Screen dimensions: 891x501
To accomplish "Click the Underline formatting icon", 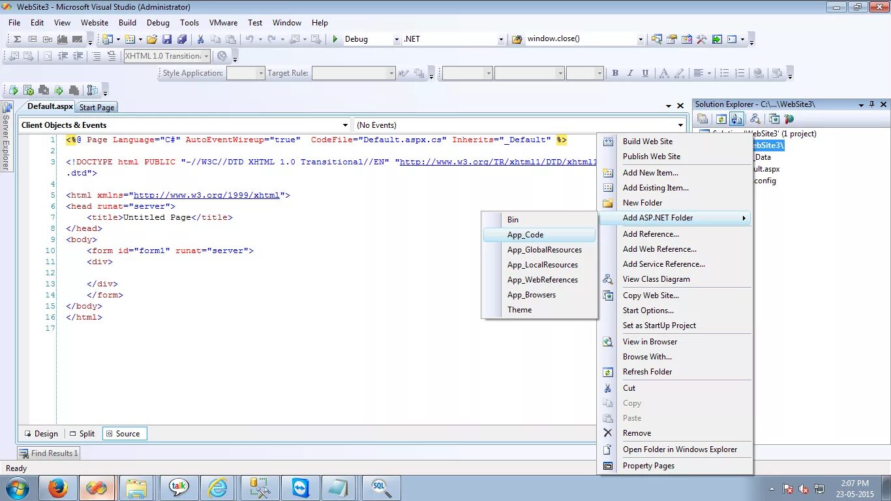I will point(645,73).
